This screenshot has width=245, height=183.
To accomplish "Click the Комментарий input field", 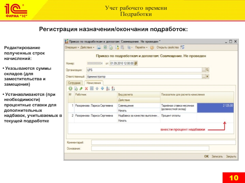I will click(x=164, y=142).
